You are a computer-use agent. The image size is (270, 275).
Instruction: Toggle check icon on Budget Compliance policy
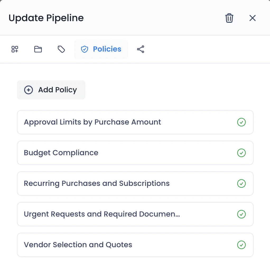pos(241,153)
